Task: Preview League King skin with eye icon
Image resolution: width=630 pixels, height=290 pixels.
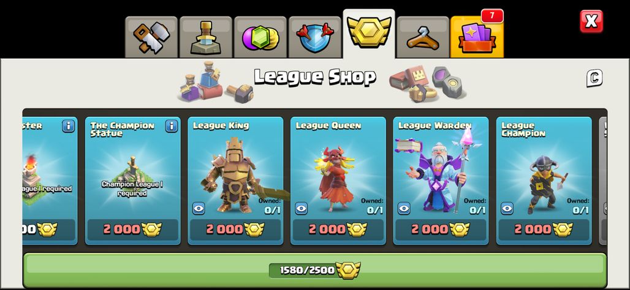Action: pyautogui.click(x=199, y=208)
